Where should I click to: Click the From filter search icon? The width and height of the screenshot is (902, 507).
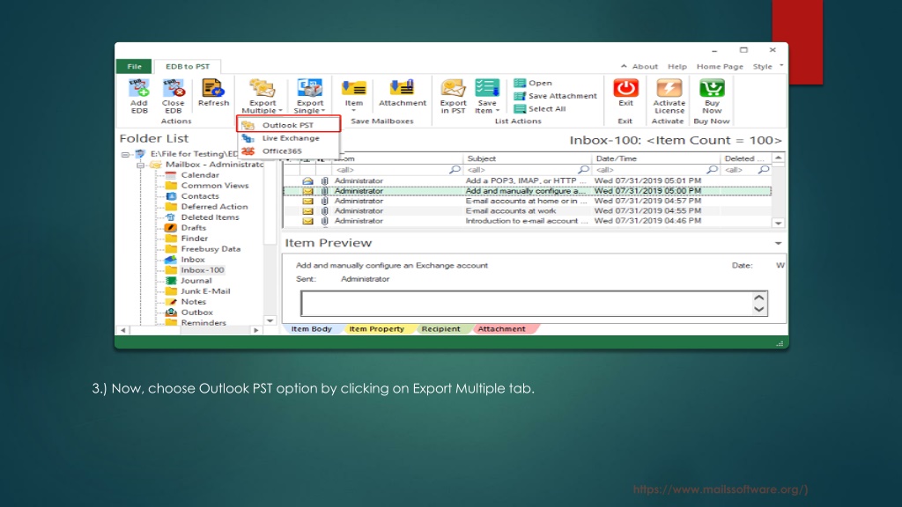pos(455,170)
